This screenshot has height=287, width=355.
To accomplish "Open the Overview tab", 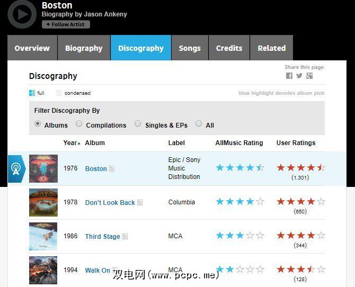I will click(x=32, y=48).
